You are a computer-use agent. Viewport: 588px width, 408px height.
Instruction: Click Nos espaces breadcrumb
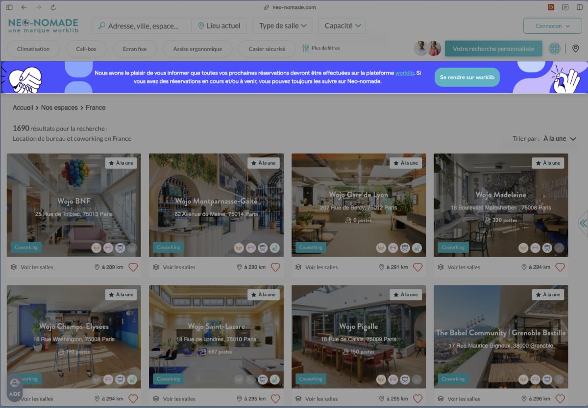tap(59, 107)
